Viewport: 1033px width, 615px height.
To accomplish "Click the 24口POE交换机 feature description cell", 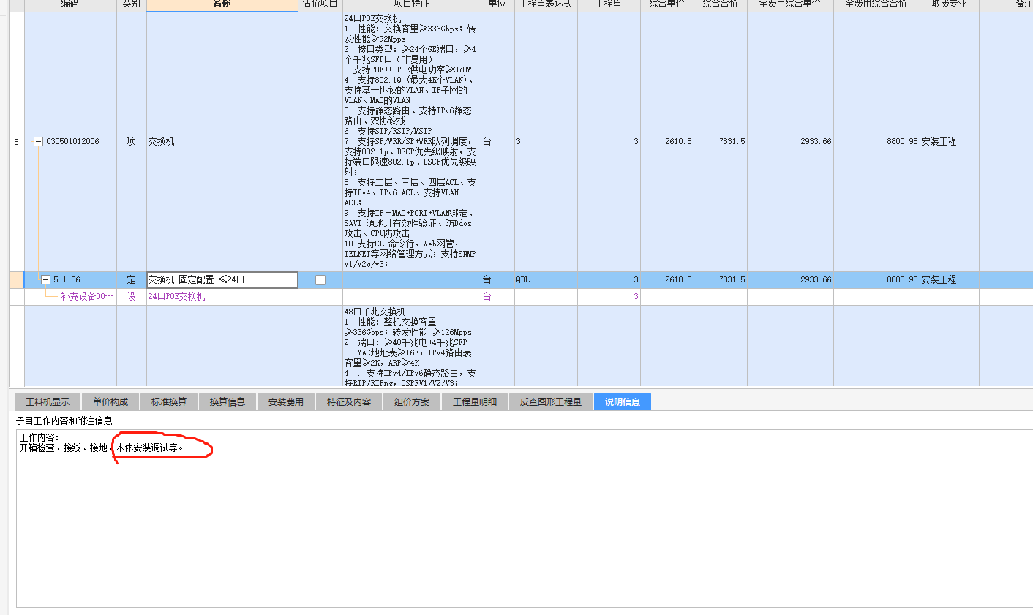I will [x=411, y=142].
